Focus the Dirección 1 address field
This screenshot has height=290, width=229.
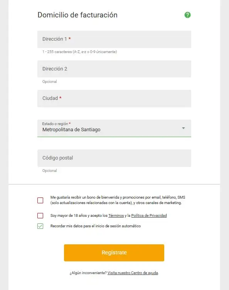click(x=114, y=39)
